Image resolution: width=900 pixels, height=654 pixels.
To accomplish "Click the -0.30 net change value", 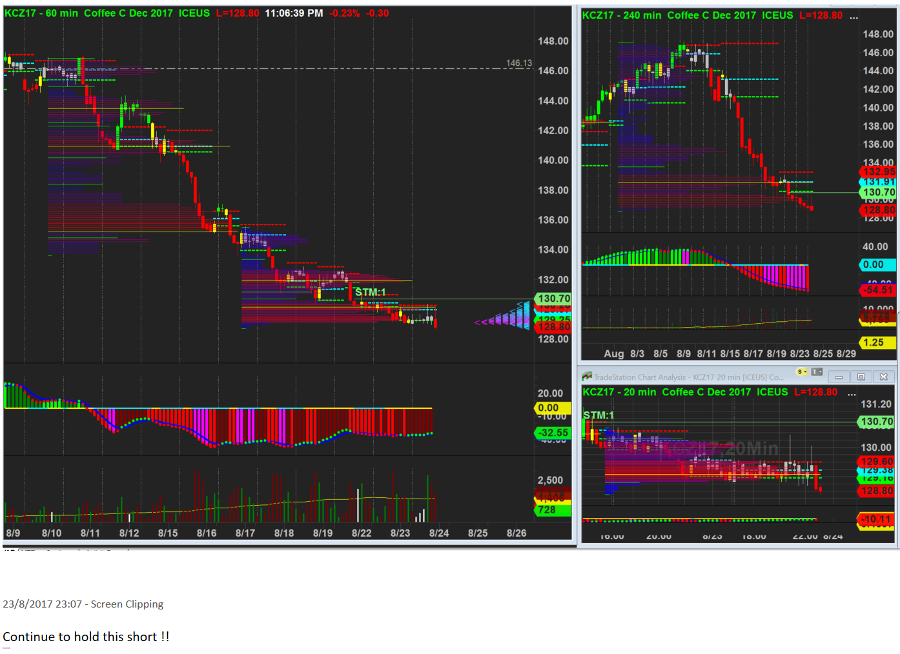I will pyautogui.click(x=377, y=13).
